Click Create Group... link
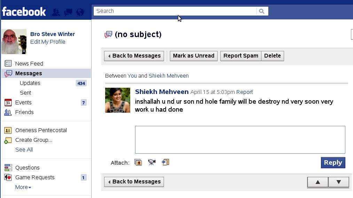The width and height of the screenshot is (353, 198). coord(34,140)
